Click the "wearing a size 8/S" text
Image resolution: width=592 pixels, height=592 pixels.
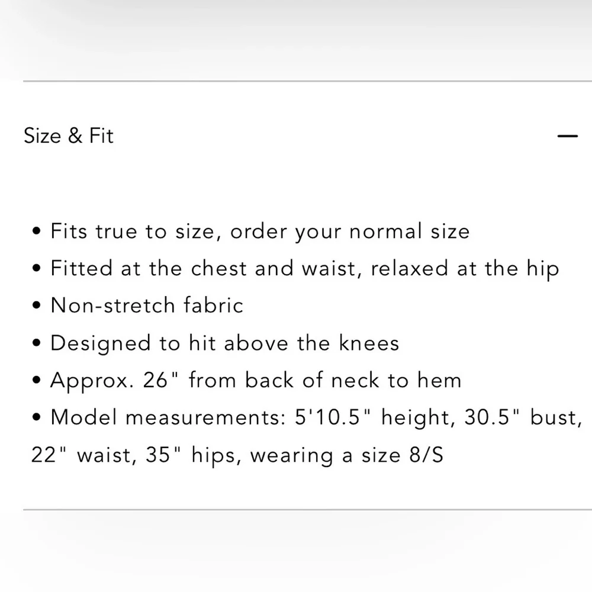[x=346, y=455]
